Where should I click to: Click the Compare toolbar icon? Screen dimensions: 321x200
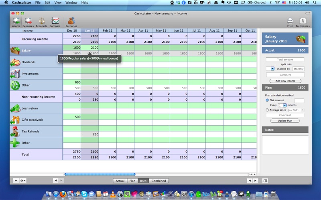tap(55, 22)
